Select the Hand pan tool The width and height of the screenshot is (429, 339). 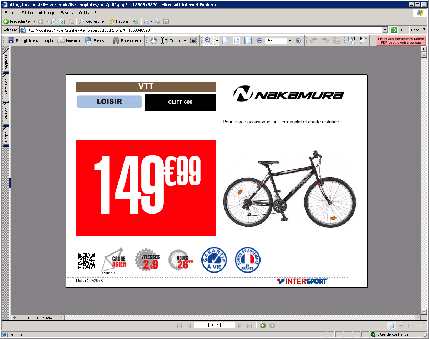tap(153, 41)
